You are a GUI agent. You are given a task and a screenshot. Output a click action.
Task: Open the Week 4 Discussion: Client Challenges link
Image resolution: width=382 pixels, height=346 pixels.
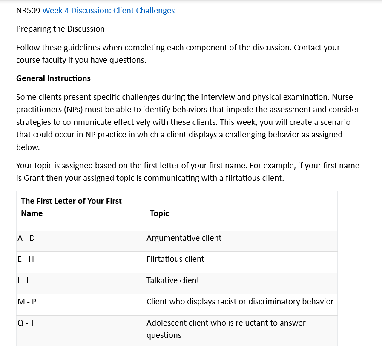(108, 11)
